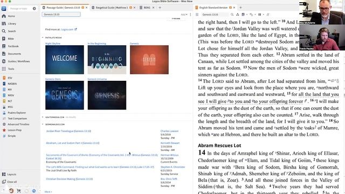345x194 pixels.
Task: Click the ESV reference box Genesis 13:10
Action: coord(215,15)
